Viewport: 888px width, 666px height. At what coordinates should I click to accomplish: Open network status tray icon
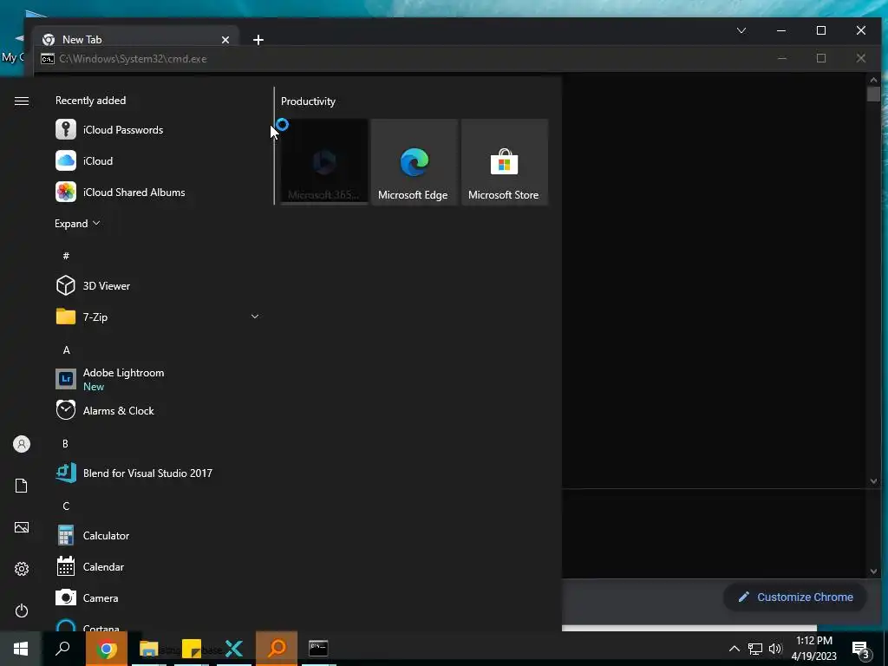755,649
